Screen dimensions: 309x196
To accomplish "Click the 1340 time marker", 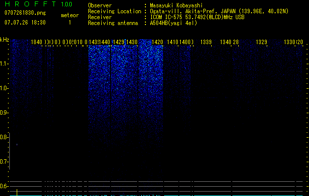I will [225, 42].
